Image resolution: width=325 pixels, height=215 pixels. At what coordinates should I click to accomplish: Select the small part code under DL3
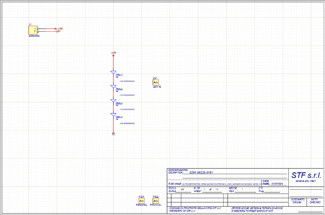[127, 109]
